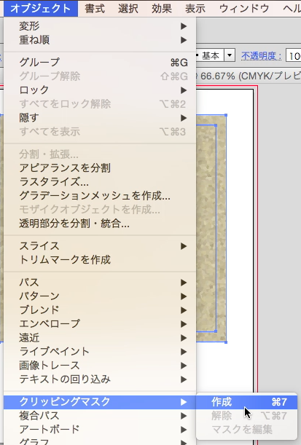Open the 遠近 submenu
301x445 pixels.
(x=100, y=338)
